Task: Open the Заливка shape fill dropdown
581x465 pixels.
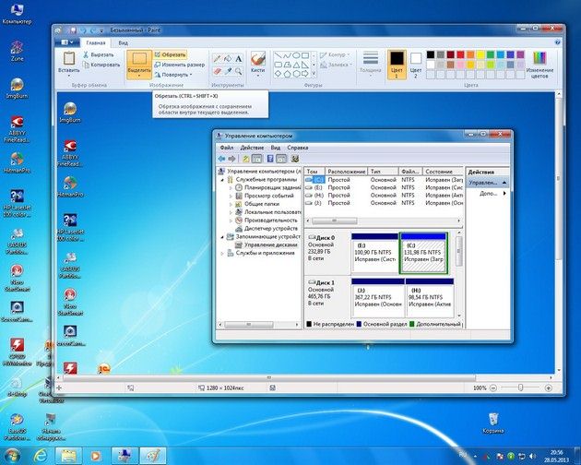Action: click(335, 65)
